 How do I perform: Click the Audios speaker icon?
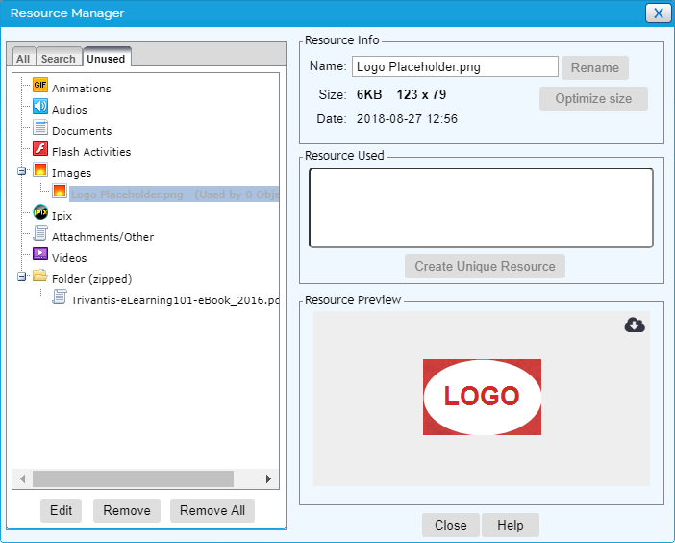[x=40, y=108]
